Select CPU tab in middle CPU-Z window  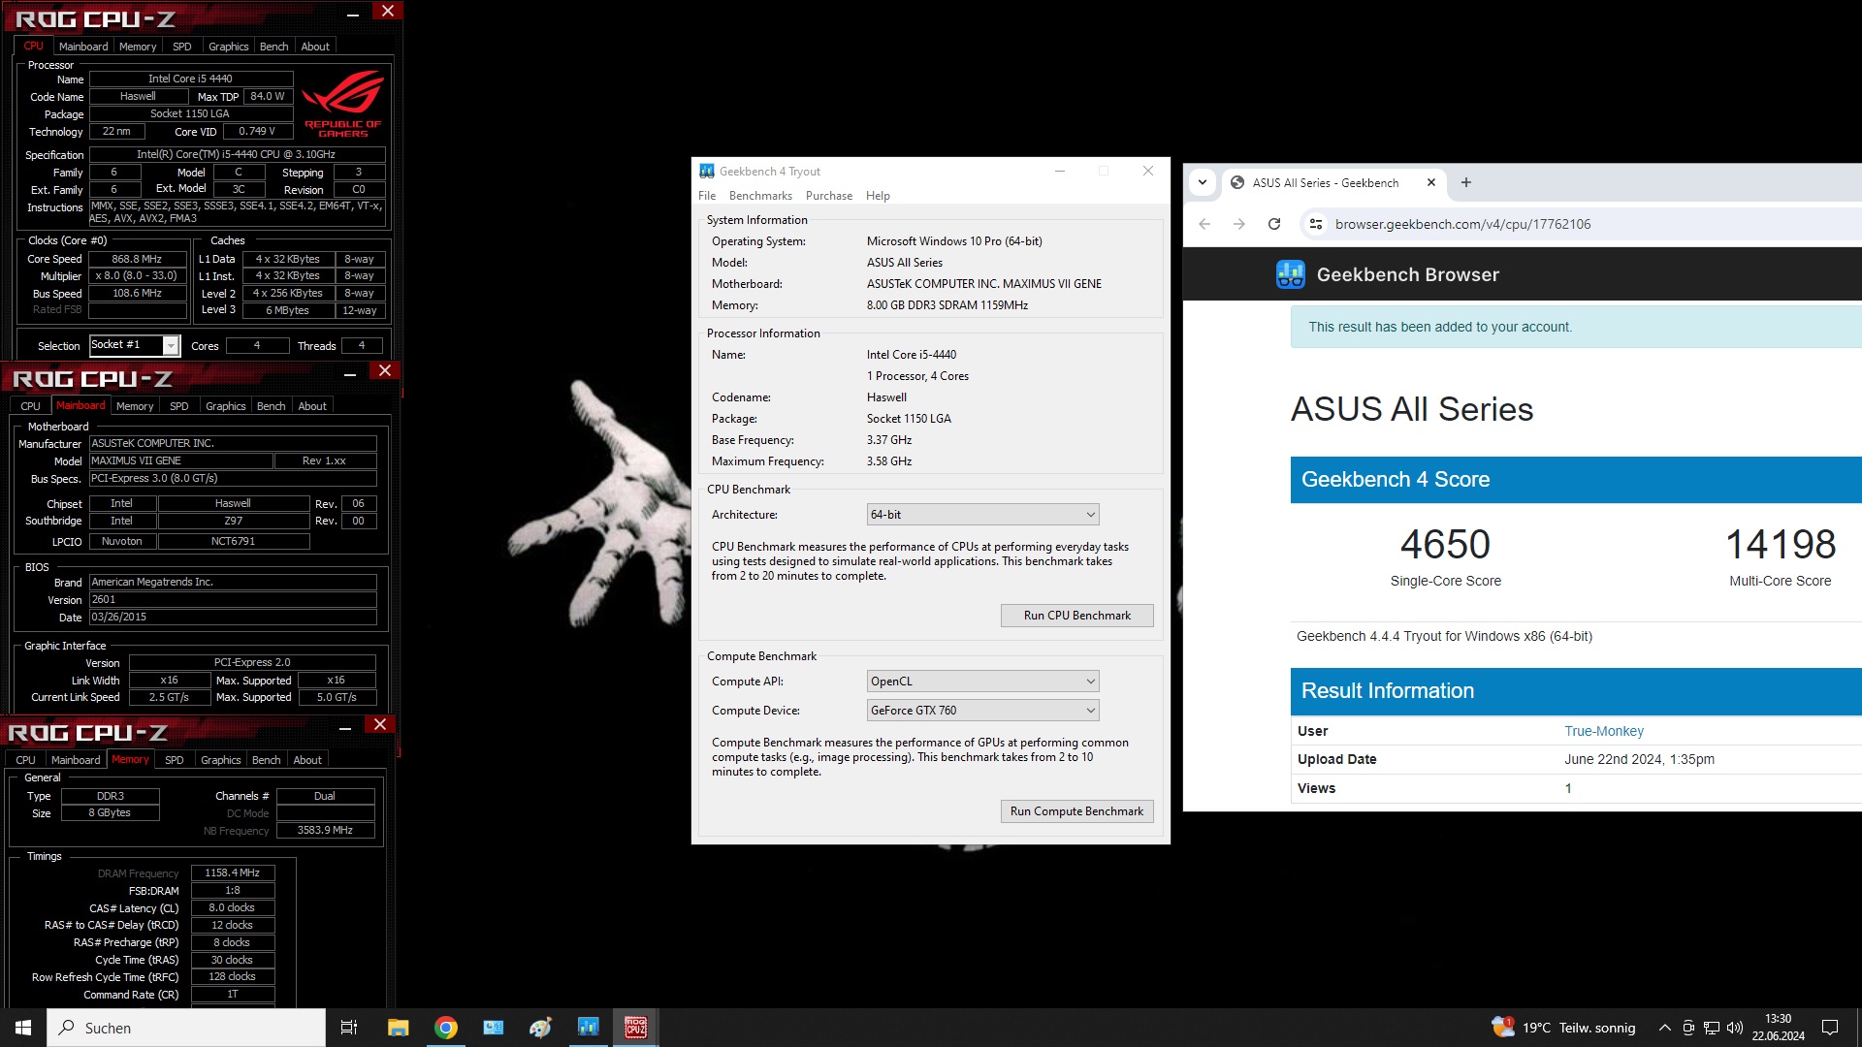click(x=31, y=406)
